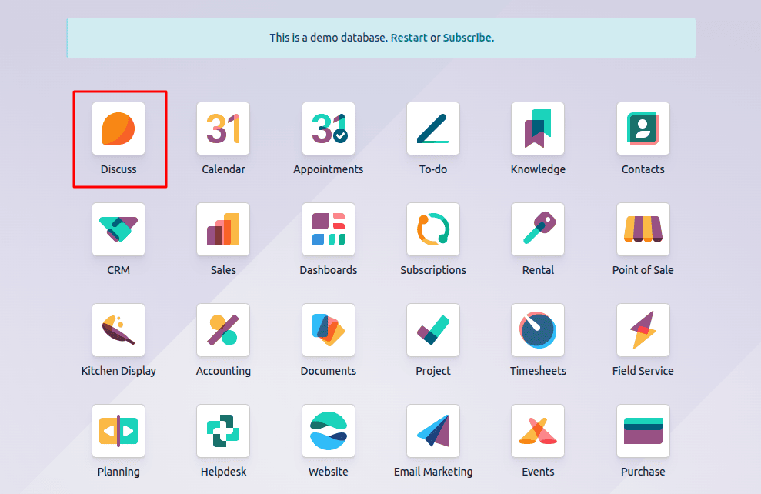The height and width of the screenshot is (494, 761).
Task: Open the Helpdesk application
Action: click(223, 430)
